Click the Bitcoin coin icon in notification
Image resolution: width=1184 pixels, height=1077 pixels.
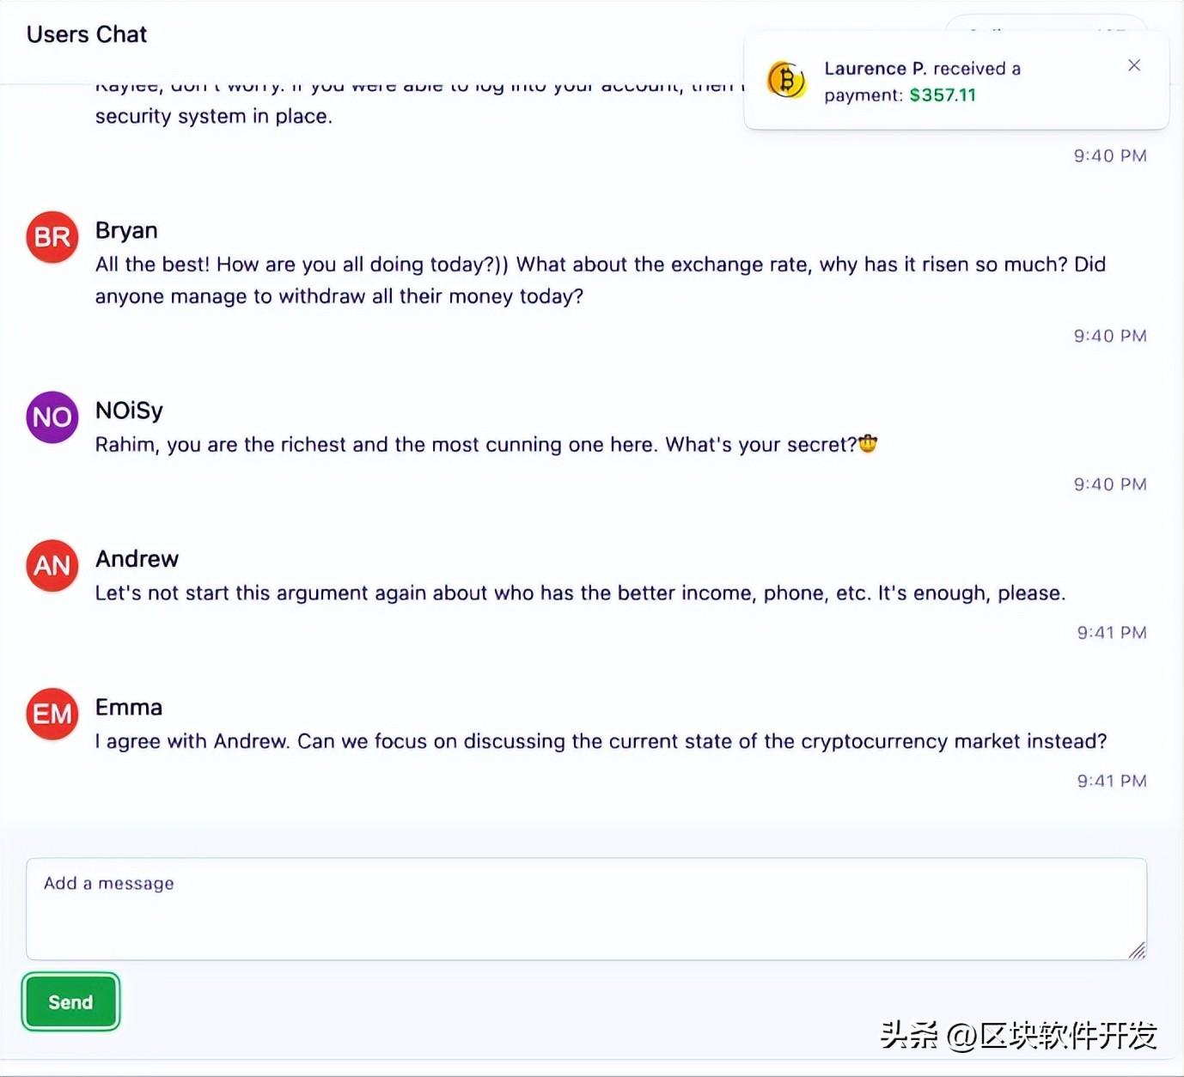coord(786,81)
